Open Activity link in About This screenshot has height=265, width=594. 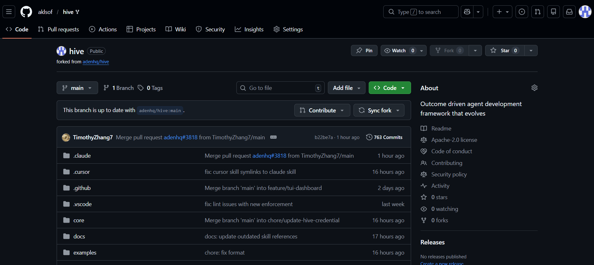(435, 186)
